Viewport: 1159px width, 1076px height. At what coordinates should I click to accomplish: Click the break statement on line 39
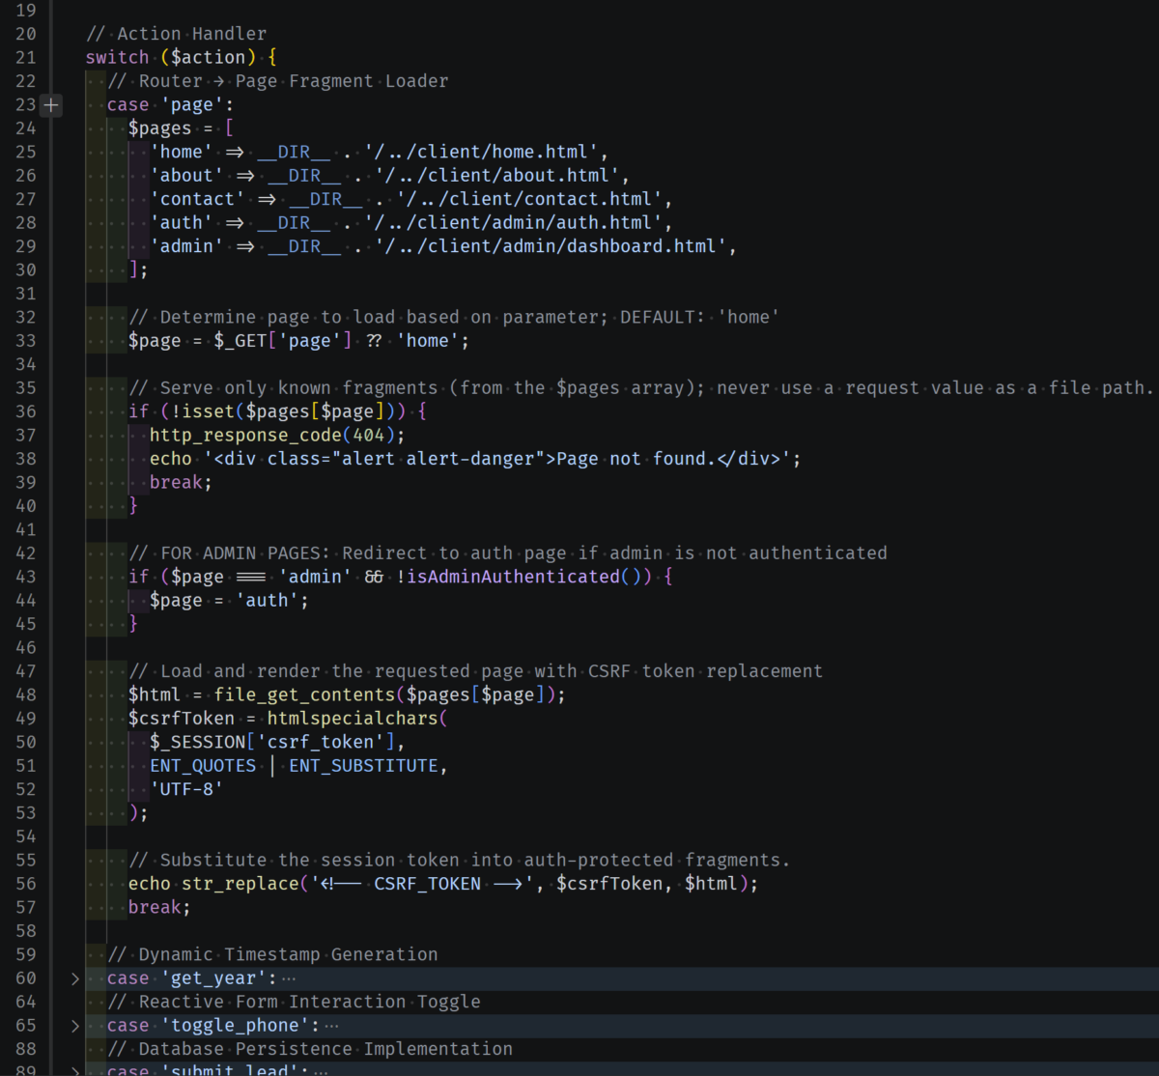click(176, 483)
